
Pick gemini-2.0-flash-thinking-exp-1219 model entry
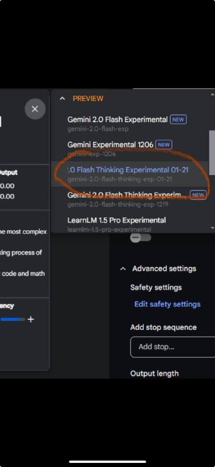(131, 199)
